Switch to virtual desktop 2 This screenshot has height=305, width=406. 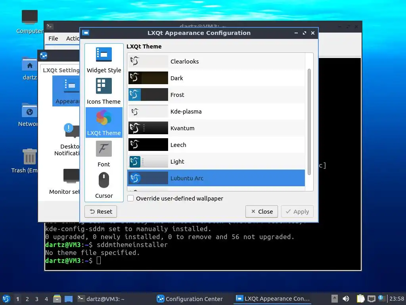click(27, 299)
